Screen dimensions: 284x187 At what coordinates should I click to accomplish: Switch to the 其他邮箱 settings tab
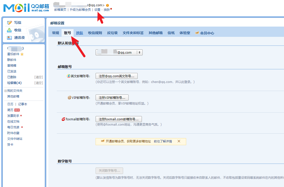coord(156,33)
